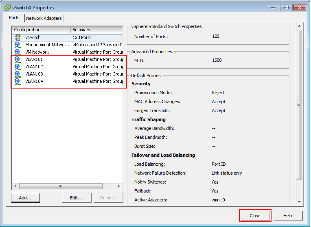Open the Network Adapters tab
311x227 pixels.
[44, 18]
